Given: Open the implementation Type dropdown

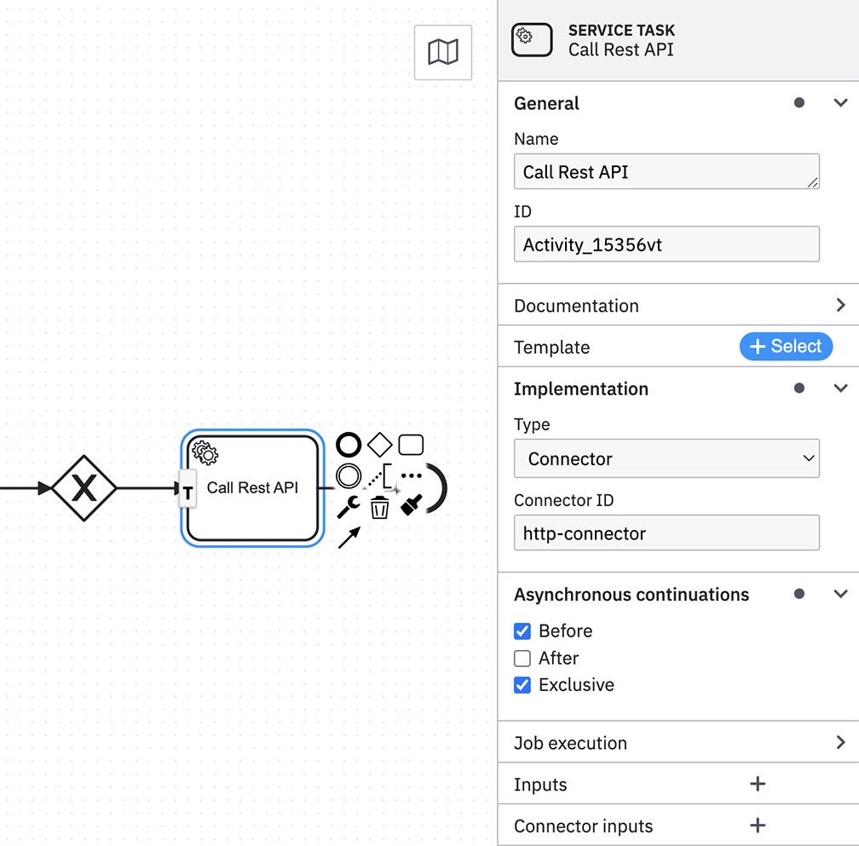Looking at the screenshot, I should point(666,459).
